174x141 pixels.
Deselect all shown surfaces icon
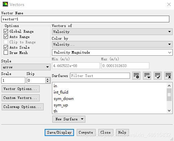coord(168,76)
